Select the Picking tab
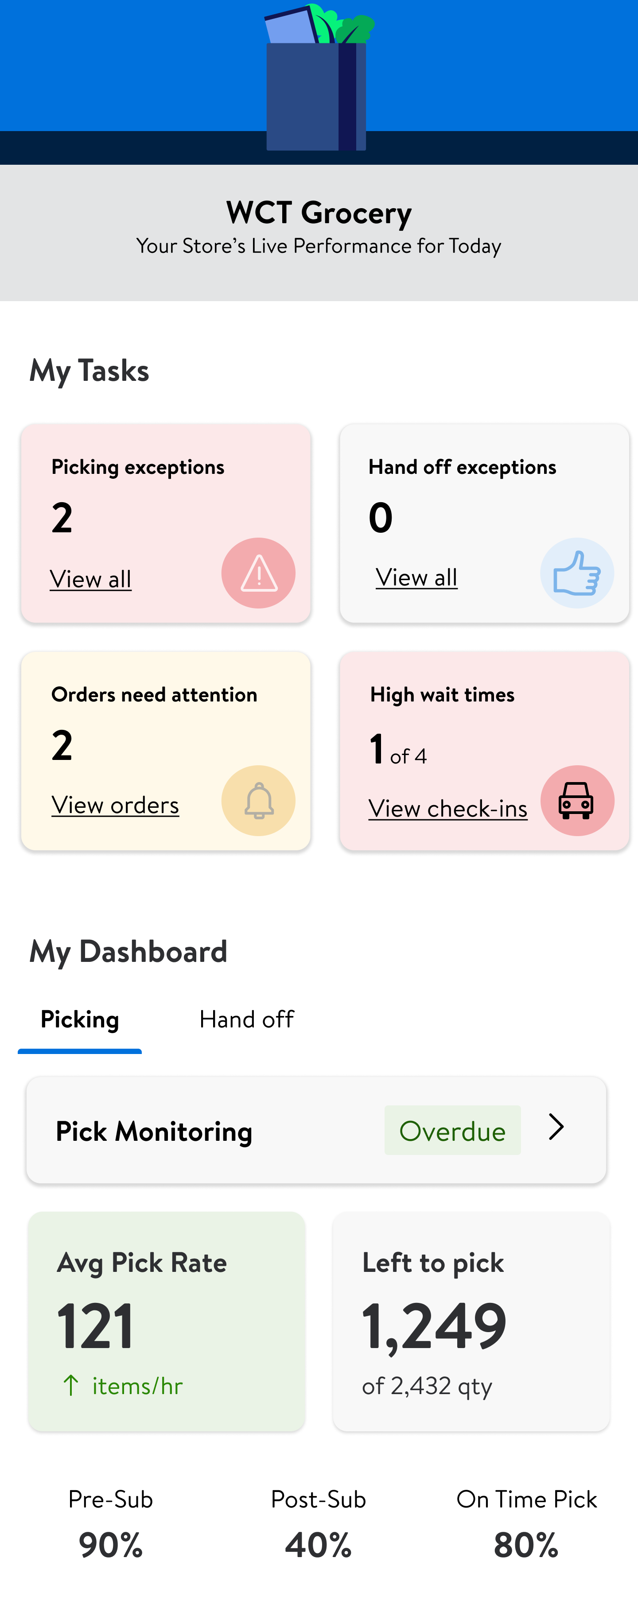 click(79, 1019)
